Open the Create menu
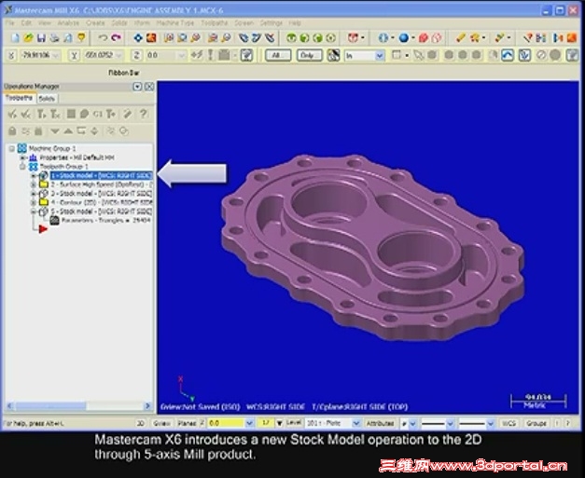Viewport: 585px width, 478px height. [95, 23]
